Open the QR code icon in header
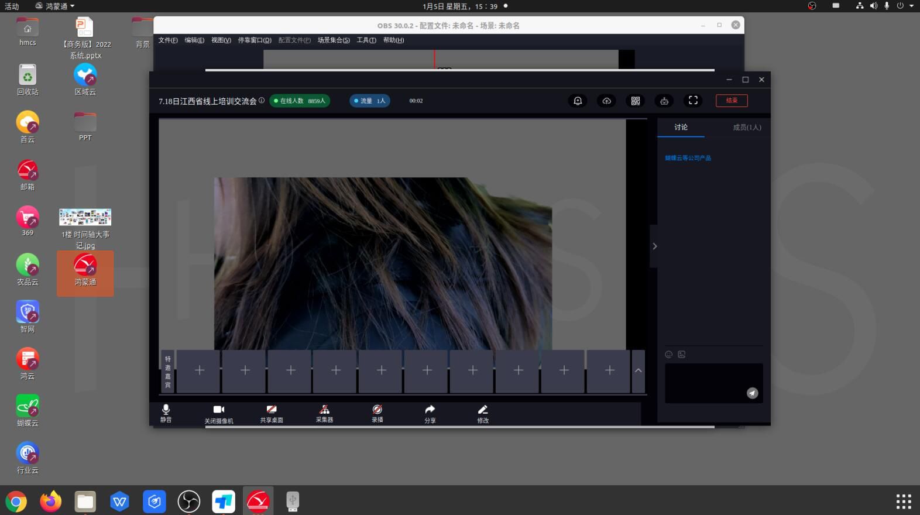The width and height of the screenshot is (920, 515). [x=636, y=101]
